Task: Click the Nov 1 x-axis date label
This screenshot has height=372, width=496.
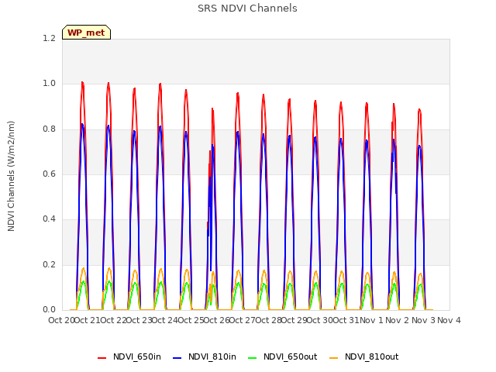Action: 371,320
